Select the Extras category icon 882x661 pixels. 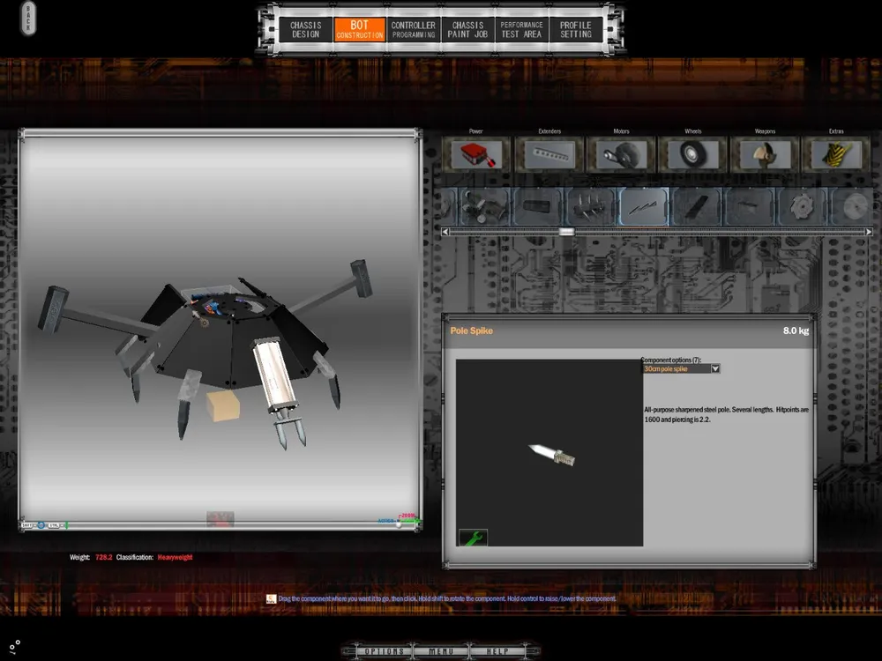tap(836, 154)
